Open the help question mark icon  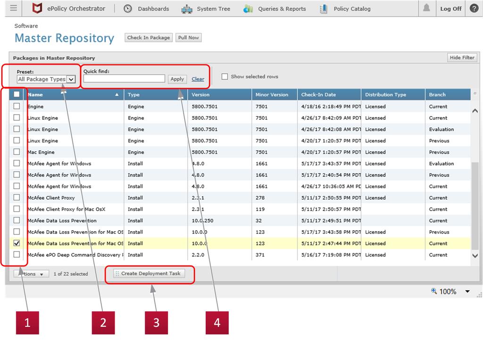pyautogui.click(x=474, y=8)
